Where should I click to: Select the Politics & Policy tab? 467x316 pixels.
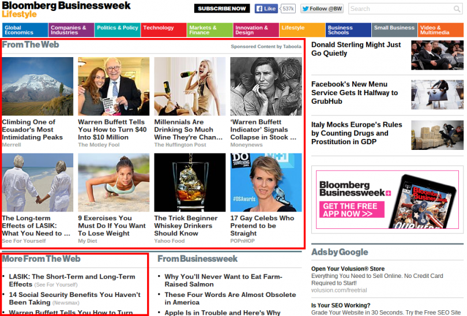tap(118, 30)
